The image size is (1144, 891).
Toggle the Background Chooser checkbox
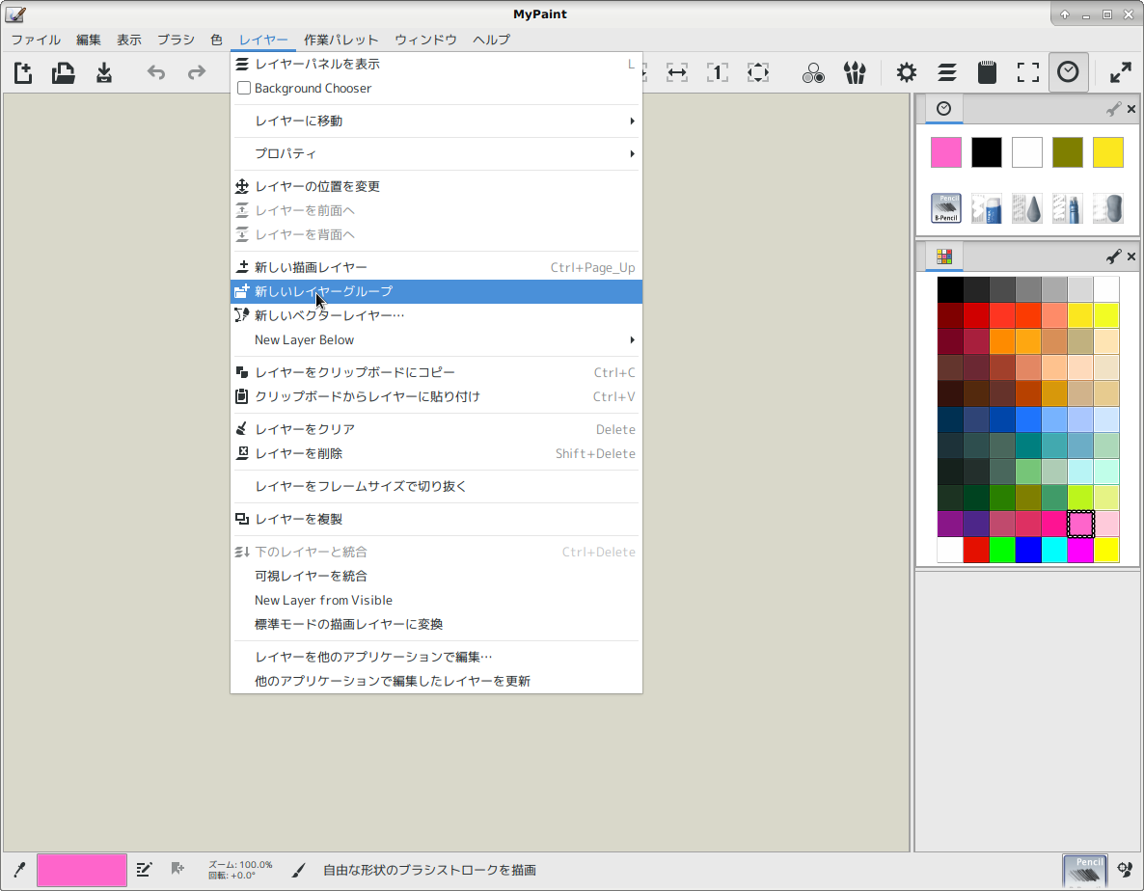pos(244,89)
